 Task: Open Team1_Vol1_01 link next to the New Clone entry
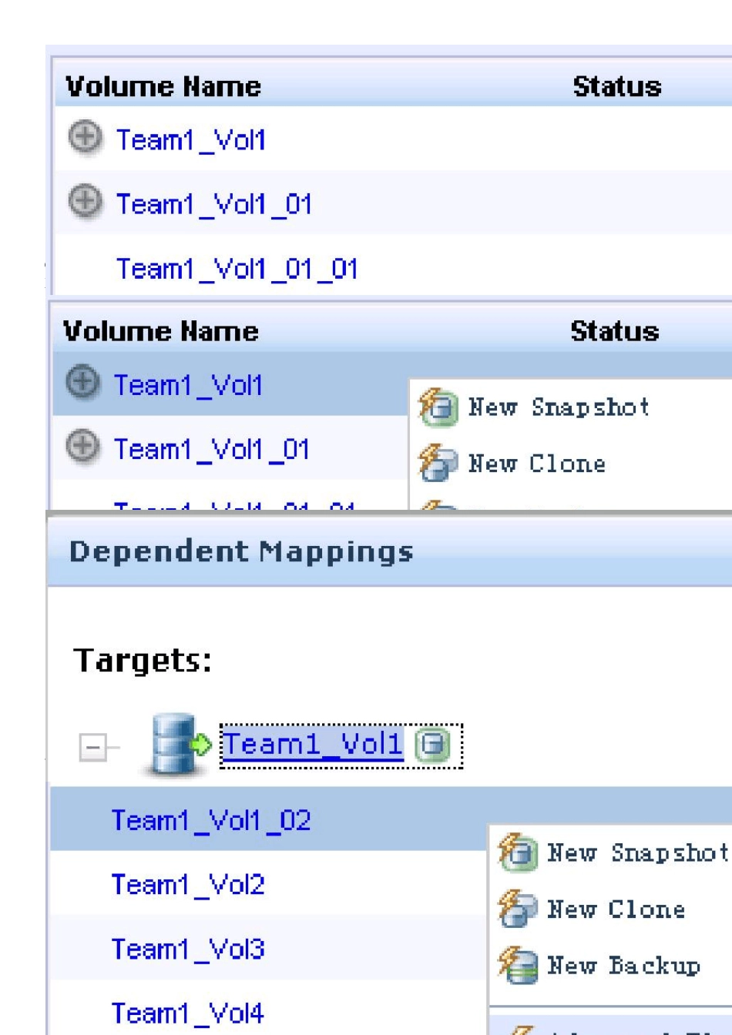point(212,450)
